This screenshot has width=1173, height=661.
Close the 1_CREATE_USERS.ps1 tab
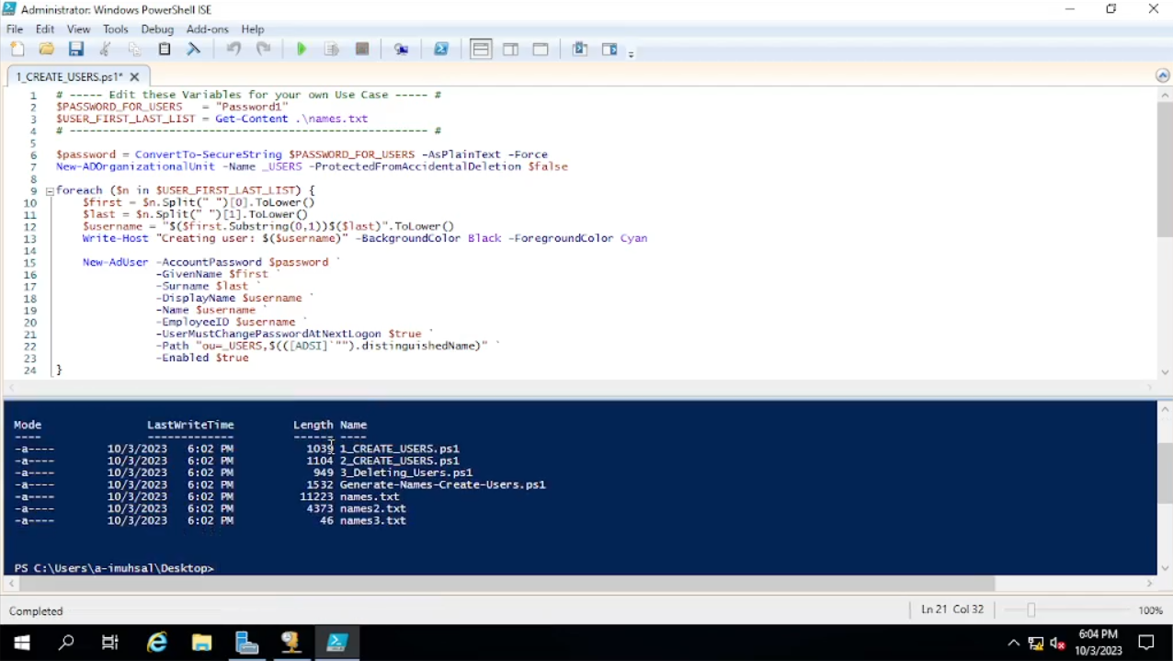coord(135,77)
